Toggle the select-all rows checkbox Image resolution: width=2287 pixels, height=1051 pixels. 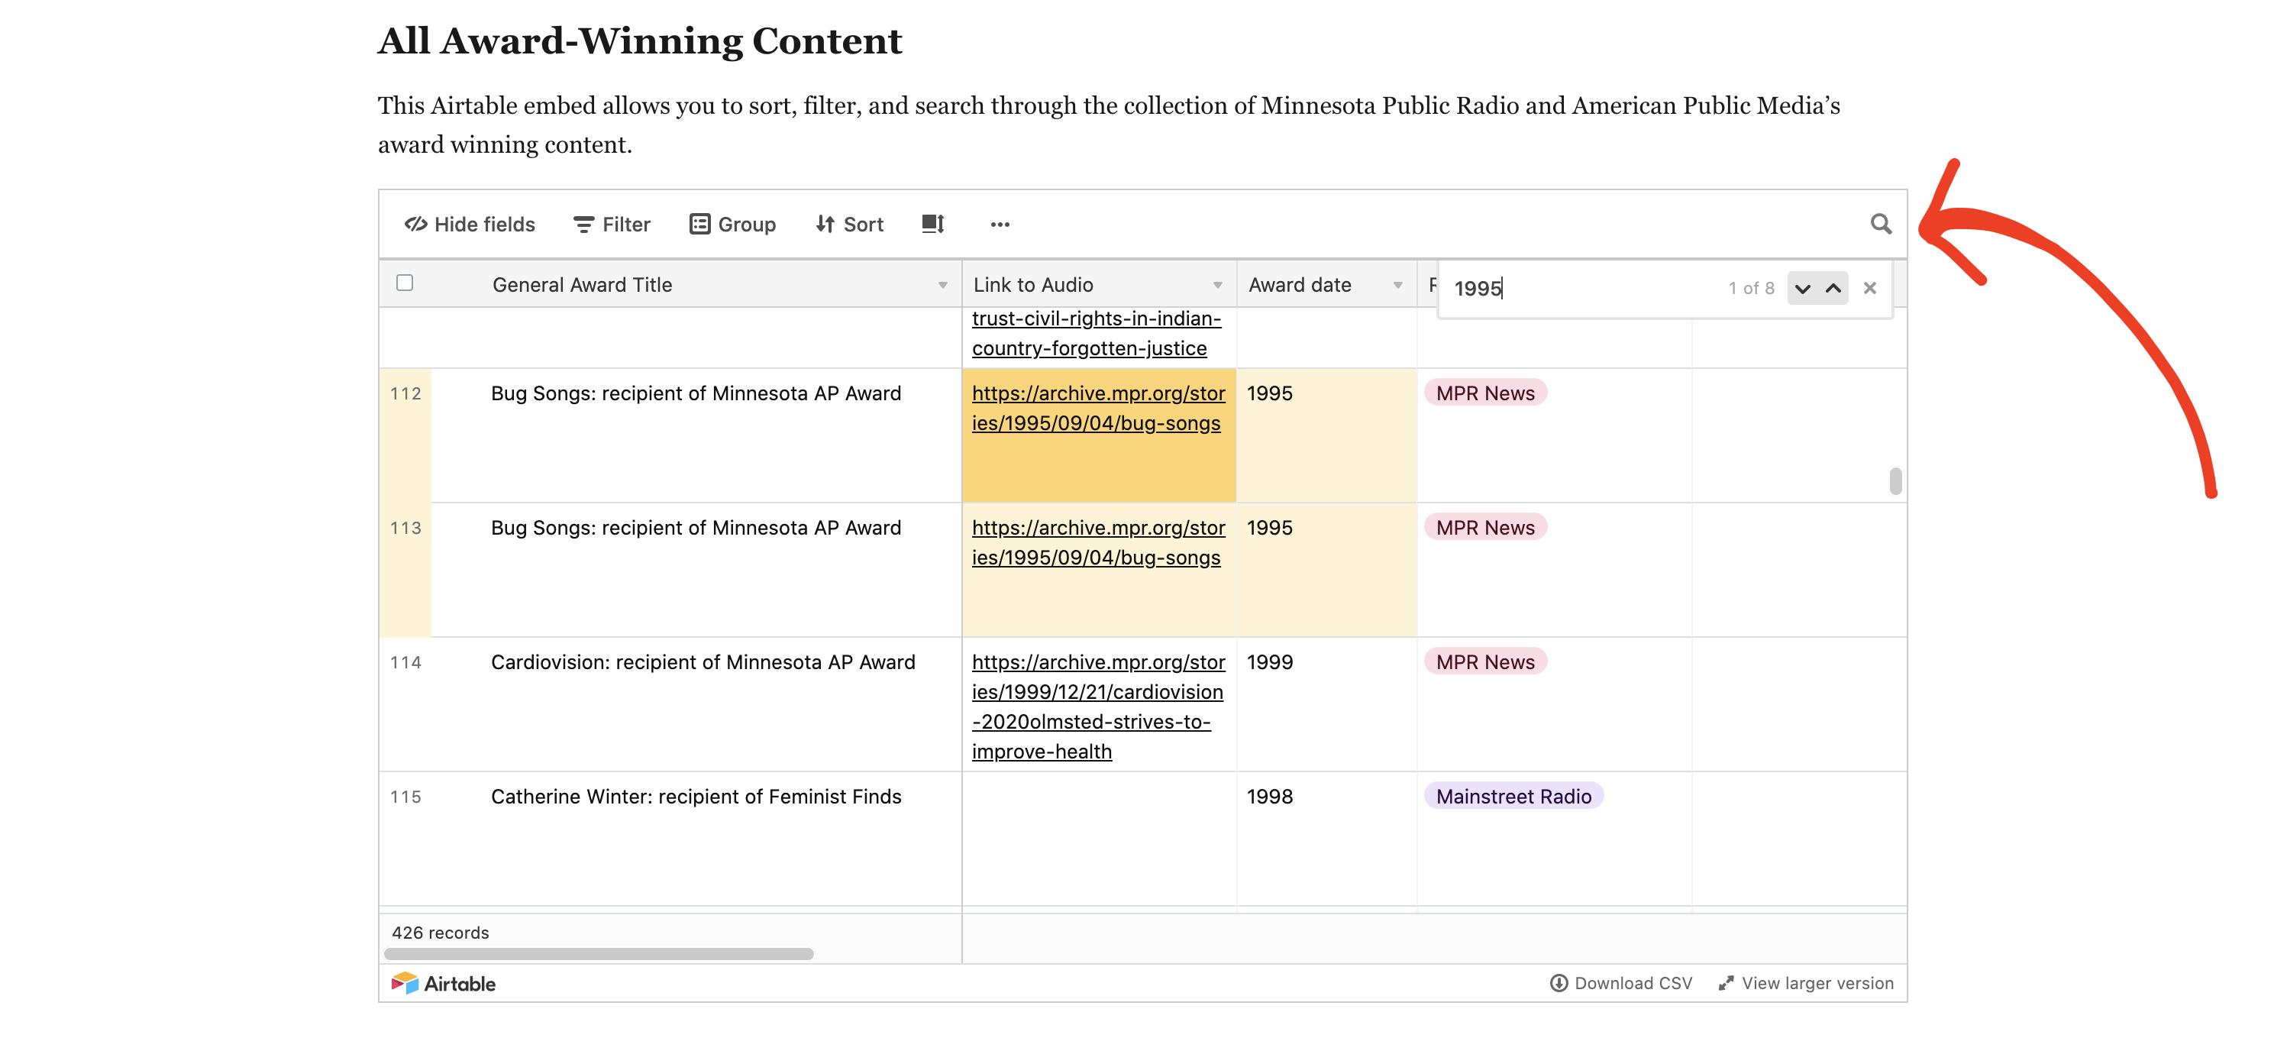point(405,283)
